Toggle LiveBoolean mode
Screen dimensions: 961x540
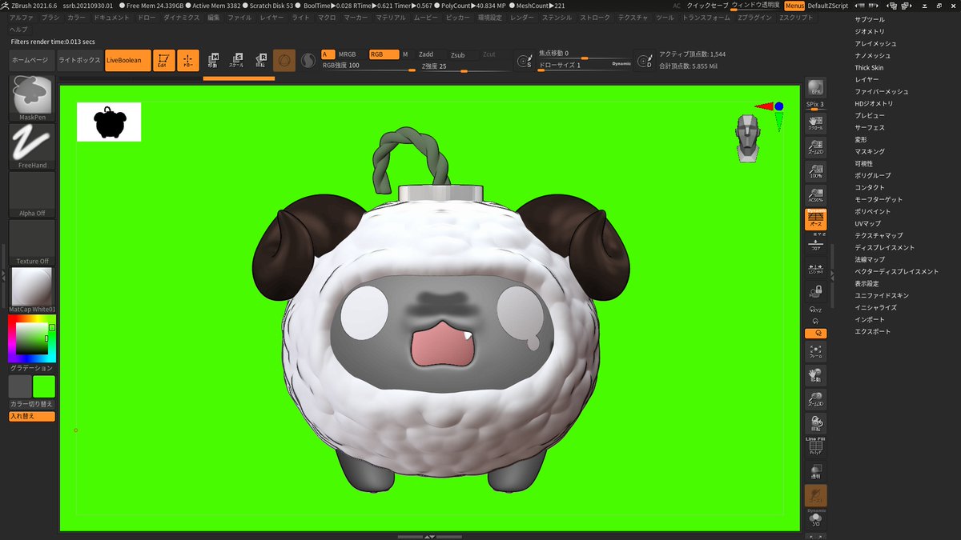click(127, 60)
